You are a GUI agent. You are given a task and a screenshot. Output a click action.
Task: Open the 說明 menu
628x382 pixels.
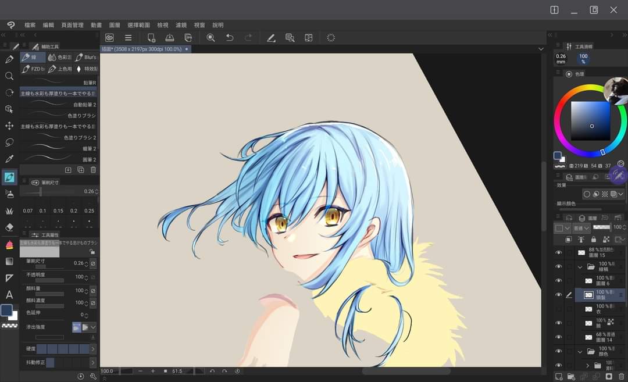218,25
